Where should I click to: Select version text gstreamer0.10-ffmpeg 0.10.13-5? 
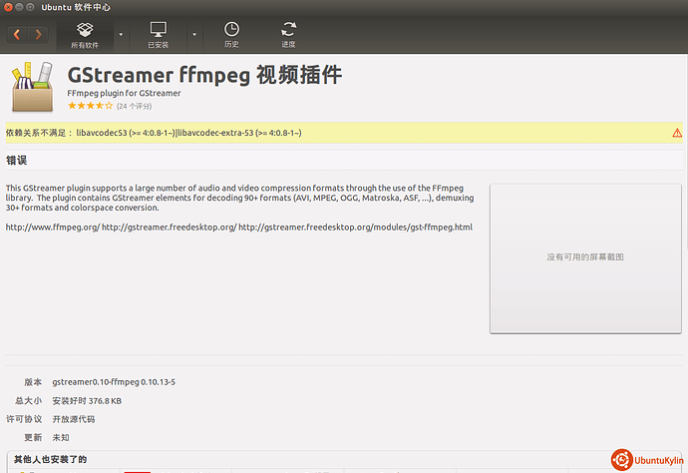click(x=114, y=382)
